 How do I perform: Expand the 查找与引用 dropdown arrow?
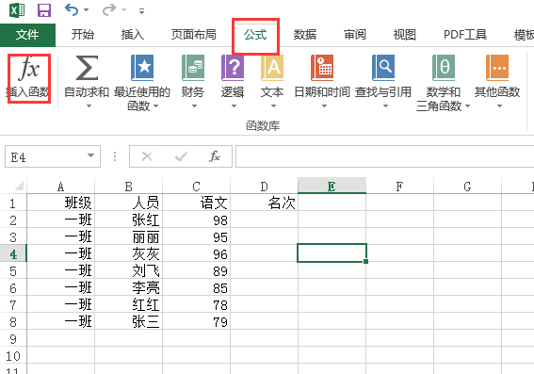[385, 106]
